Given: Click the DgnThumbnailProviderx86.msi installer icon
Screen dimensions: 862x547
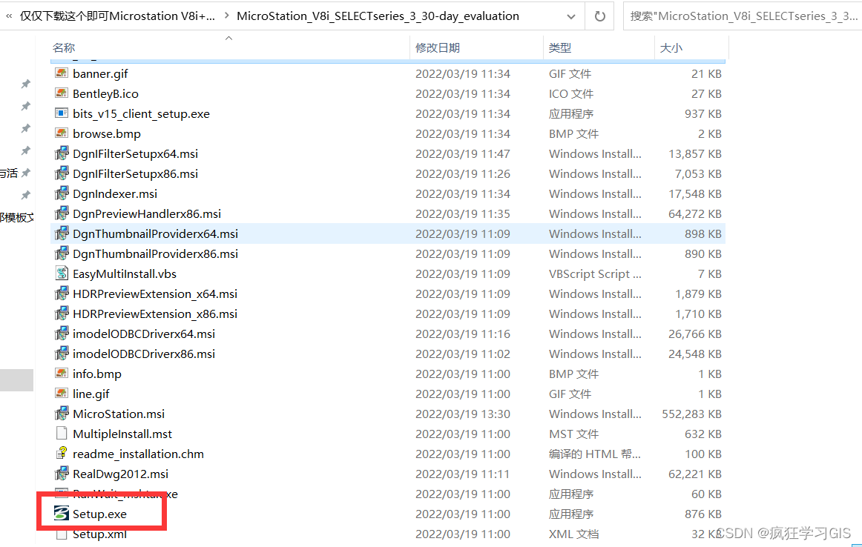Looking at the screenshot, I should tap(62, 253).
